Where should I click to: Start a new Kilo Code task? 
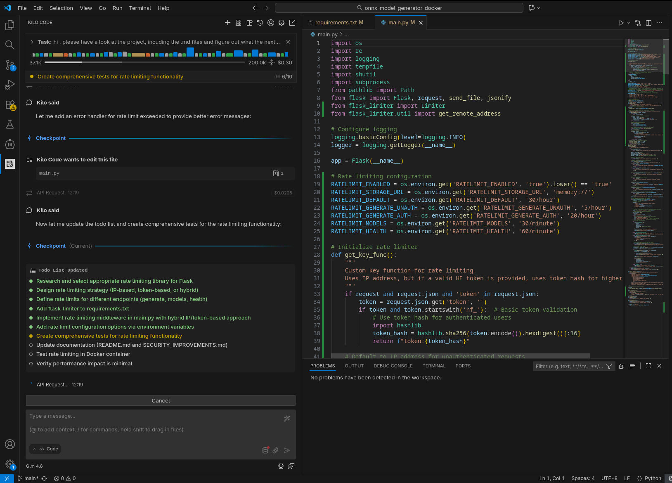coord(227,23)
